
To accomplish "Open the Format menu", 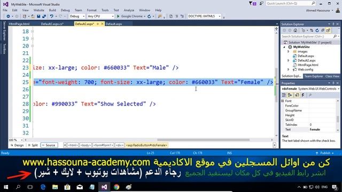I will 91,10.
